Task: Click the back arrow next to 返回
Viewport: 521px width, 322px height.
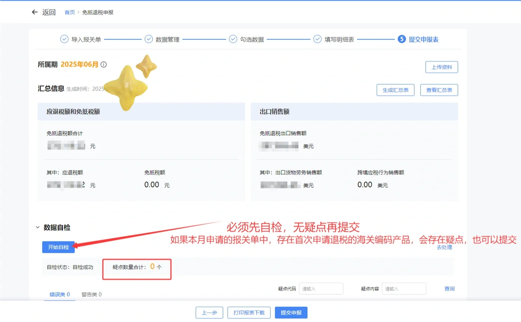Action: 34,12
